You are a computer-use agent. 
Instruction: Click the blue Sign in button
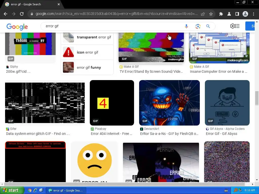250,26
